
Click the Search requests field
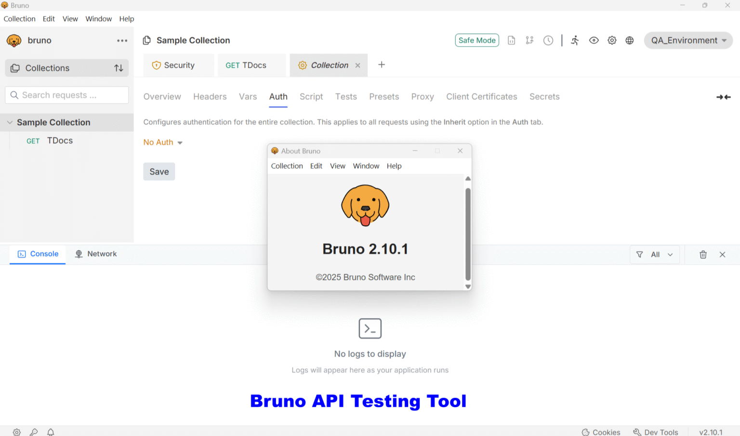[x=66, y=95]
